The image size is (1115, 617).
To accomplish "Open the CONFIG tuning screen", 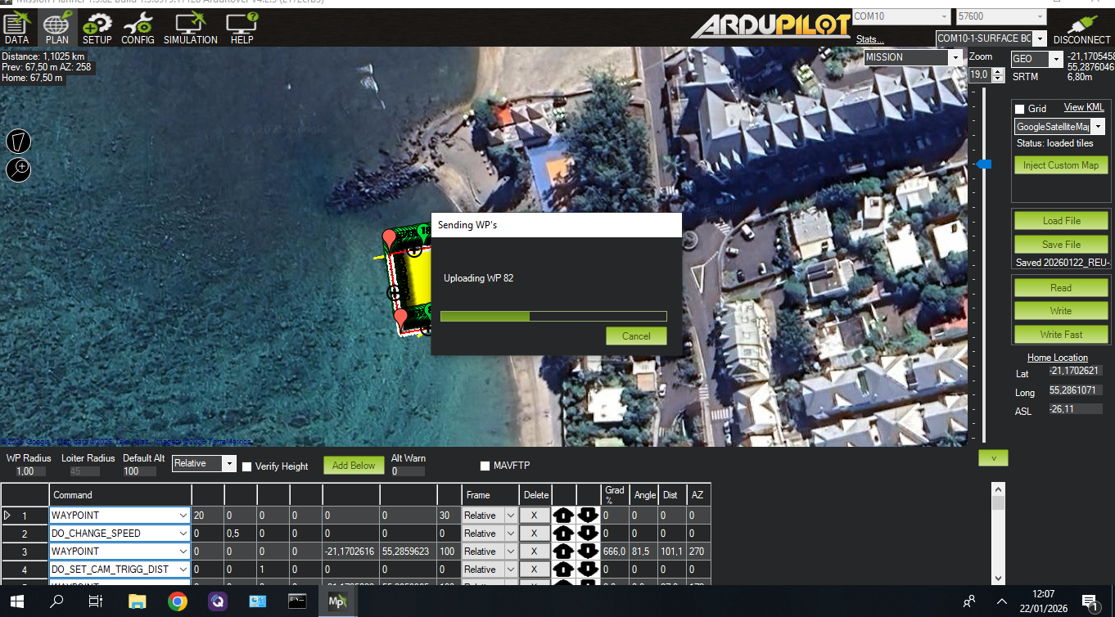I will (138, 28).
